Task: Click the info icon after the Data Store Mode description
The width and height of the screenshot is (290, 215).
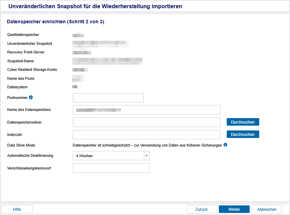Action: [225, 145]
